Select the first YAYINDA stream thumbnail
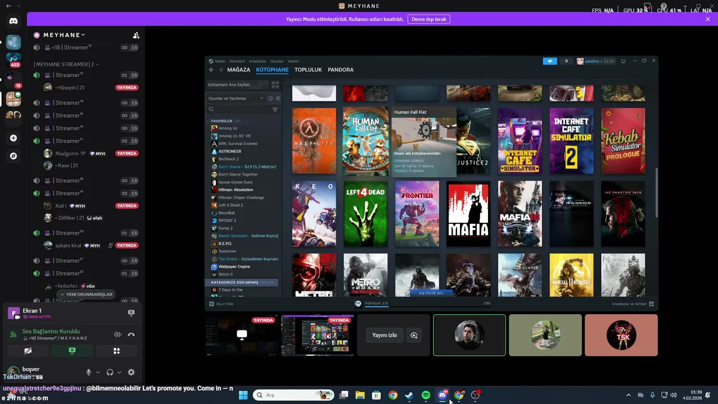 [x=242, y=335]
